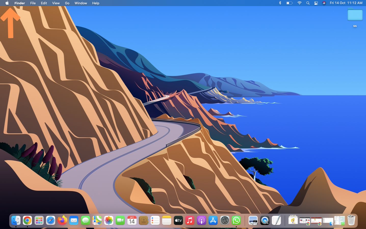The image size is (366, 229).
Task: Launch Maps from the Dock
Action: [97, 220]
